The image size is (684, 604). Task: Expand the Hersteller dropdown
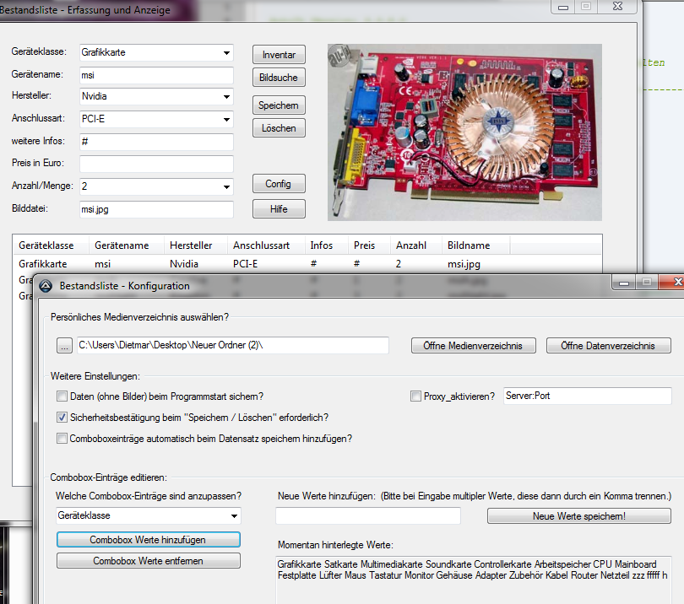pos(226,97)
